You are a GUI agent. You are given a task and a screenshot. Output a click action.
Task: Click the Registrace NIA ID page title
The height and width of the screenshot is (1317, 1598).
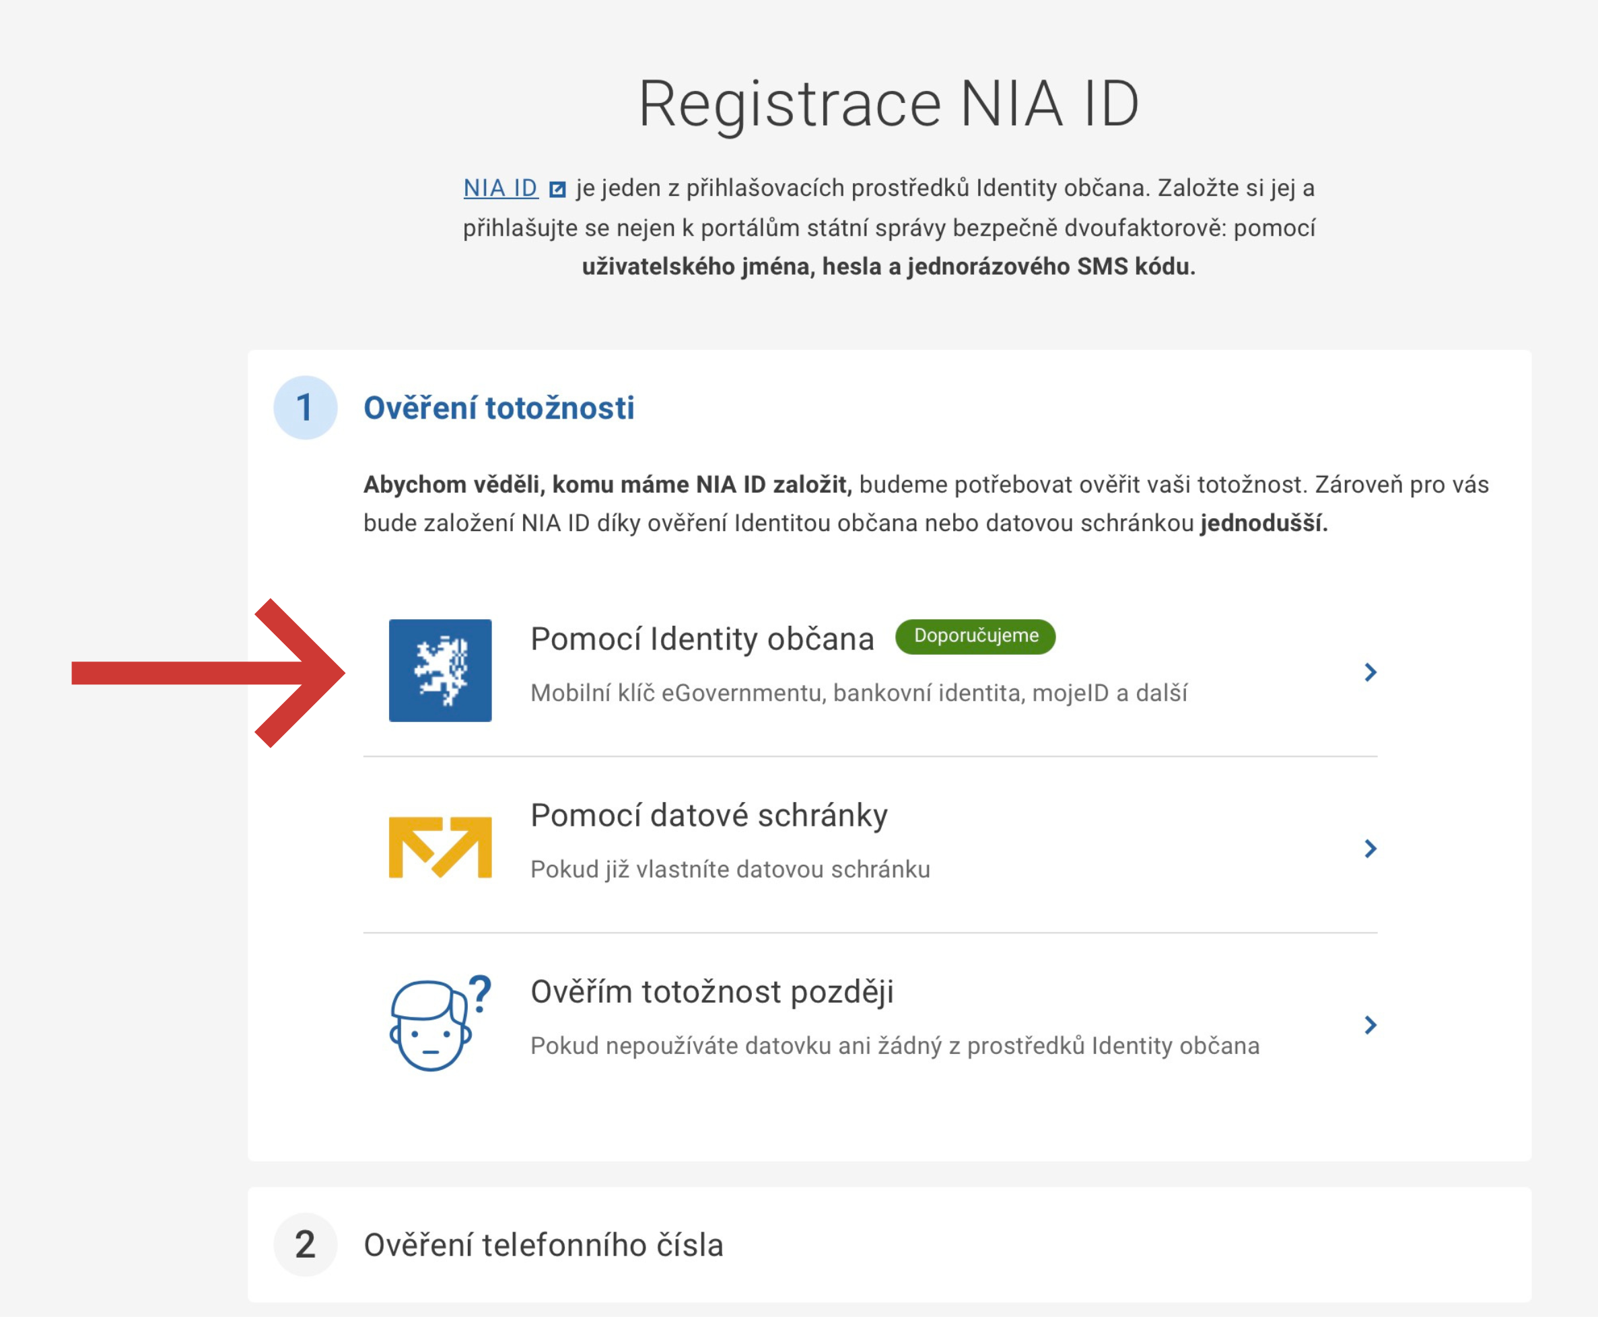coord(889,104)
